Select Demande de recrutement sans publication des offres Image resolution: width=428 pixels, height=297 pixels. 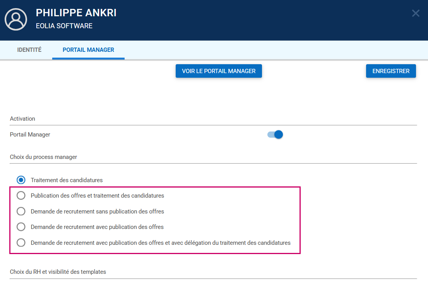21,212
